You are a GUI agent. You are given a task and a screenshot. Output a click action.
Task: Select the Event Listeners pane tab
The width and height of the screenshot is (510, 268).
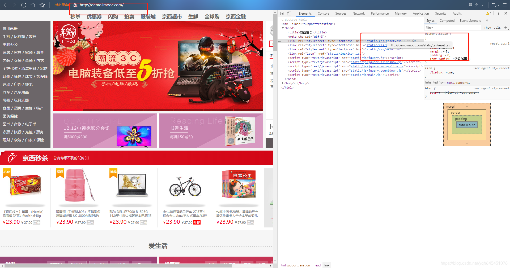coord(470,21)
